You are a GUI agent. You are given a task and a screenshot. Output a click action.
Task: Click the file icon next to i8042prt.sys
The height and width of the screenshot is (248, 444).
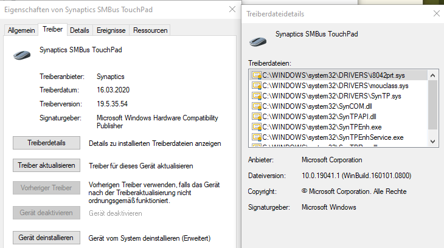257,75
